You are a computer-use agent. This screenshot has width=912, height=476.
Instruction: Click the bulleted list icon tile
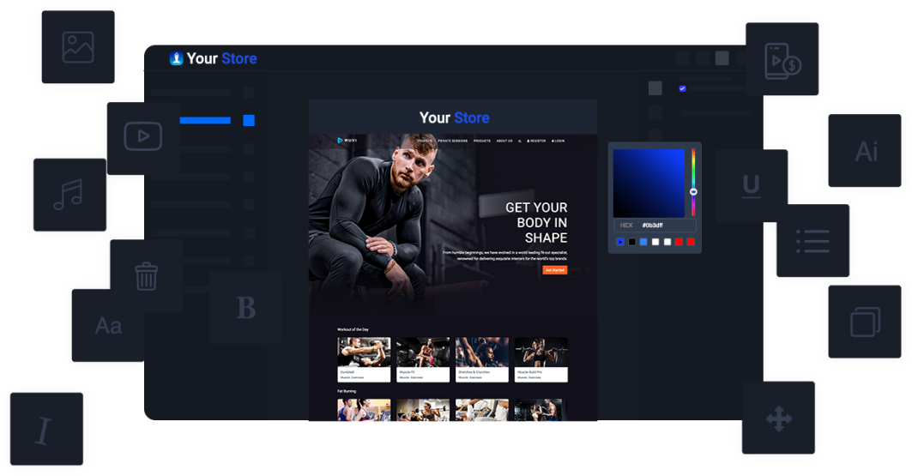[812, 241]
